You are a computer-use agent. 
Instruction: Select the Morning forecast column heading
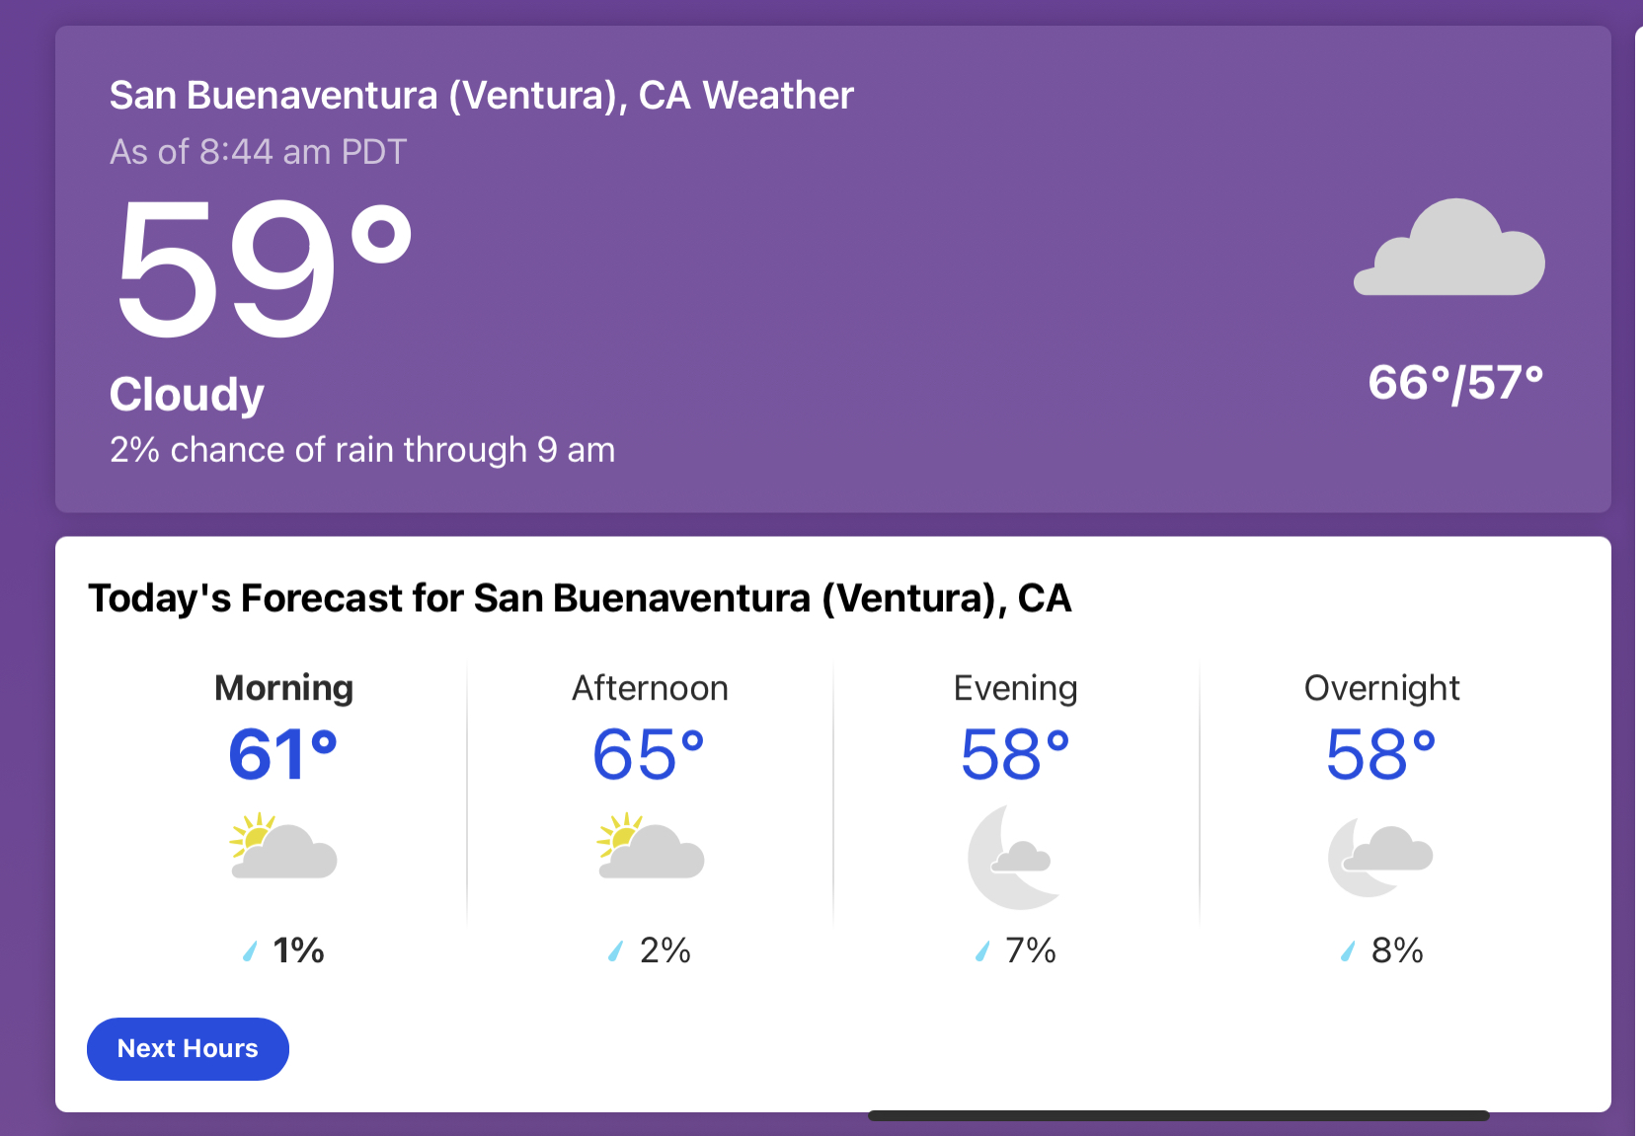pyautogui.click(x=283, y=688)
